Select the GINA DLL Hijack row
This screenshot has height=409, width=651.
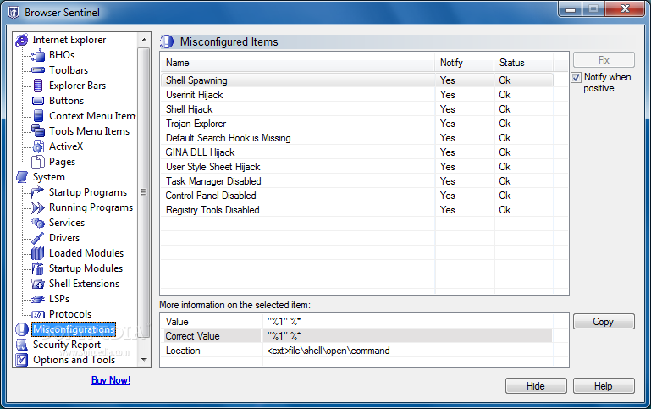[357, 152]
